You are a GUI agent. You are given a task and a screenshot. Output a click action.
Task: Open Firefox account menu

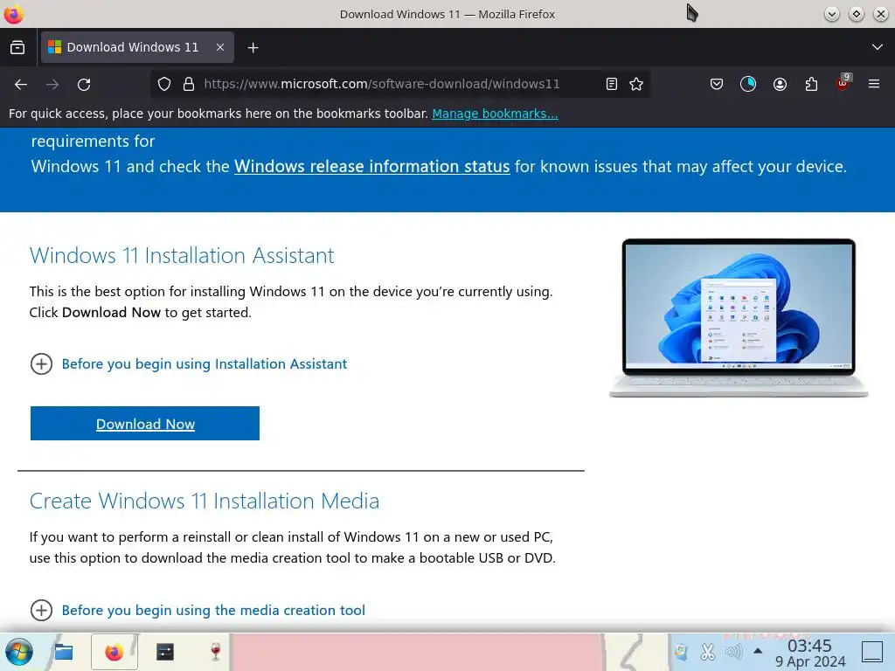tap(780, 85)
